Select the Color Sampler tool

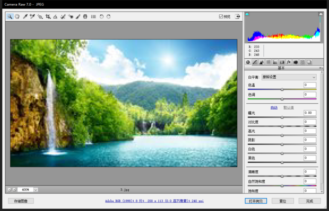tap(32, 16)
